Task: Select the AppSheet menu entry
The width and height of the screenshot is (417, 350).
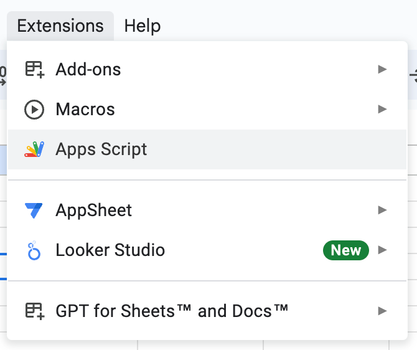Action: tap(94, 210)
